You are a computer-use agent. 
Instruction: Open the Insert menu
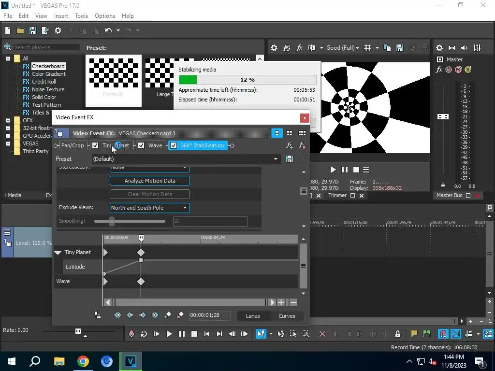click(61, 16)
